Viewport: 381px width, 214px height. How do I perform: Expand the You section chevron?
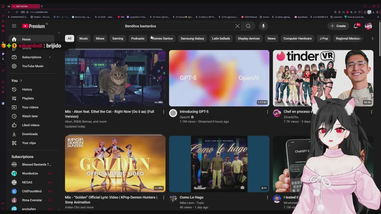click(x=21, y=81)
